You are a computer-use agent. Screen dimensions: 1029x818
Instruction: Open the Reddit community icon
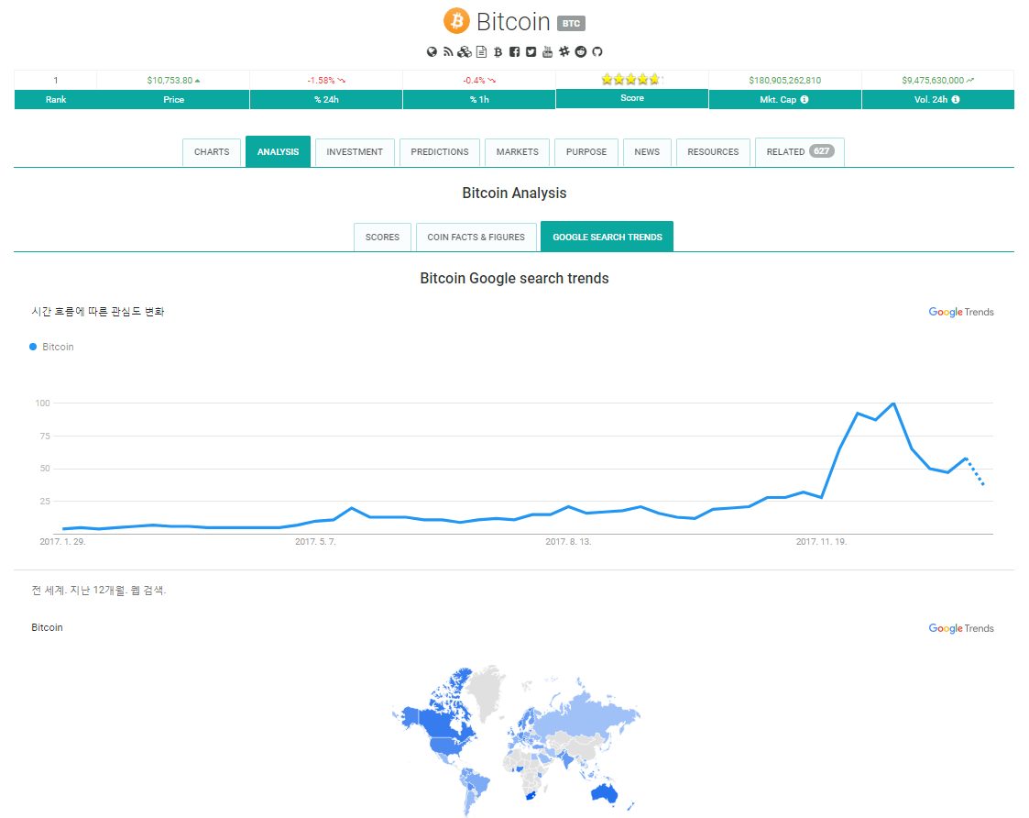point(581,52)
